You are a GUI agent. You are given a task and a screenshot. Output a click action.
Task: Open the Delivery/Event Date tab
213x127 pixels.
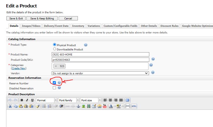click(x=56, y=26)
